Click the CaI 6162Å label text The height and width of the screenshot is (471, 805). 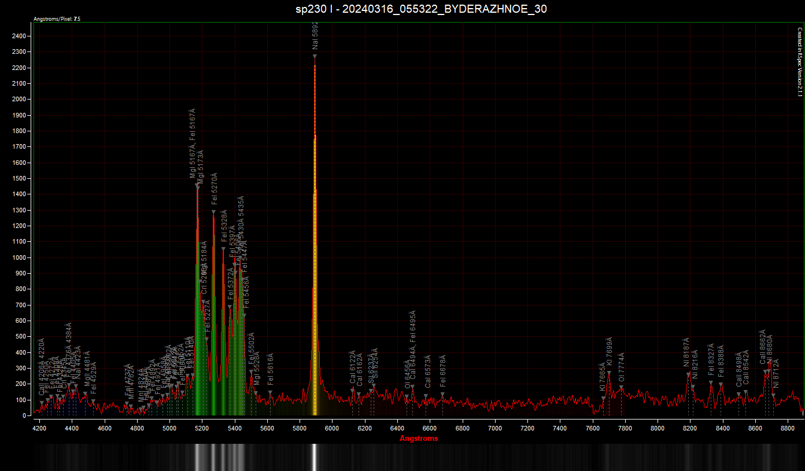360,369
